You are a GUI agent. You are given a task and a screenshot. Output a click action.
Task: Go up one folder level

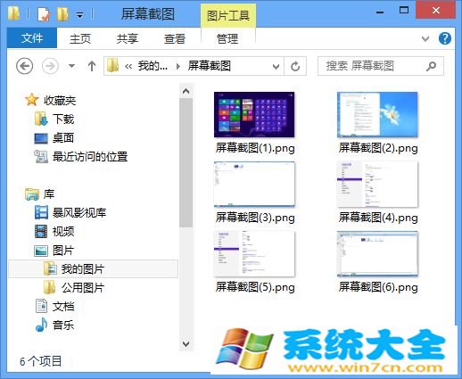(x=92, y=66)
